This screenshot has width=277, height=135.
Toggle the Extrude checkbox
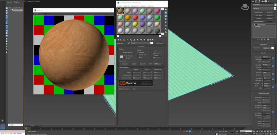point(254,83)
